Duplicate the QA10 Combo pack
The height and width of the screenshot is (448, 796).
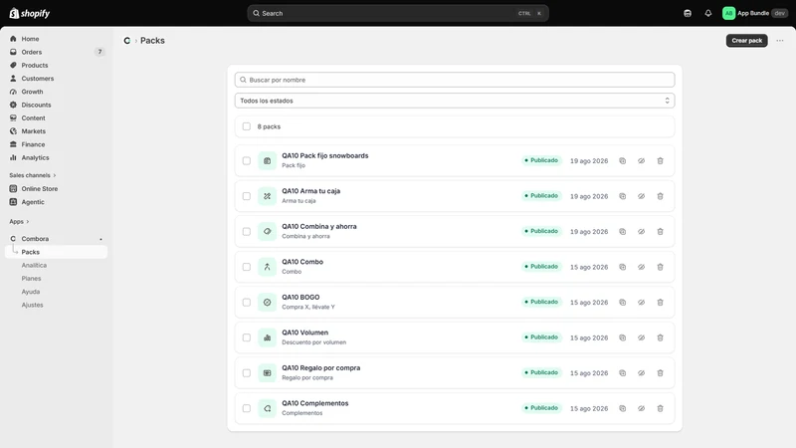coord(623,267)
